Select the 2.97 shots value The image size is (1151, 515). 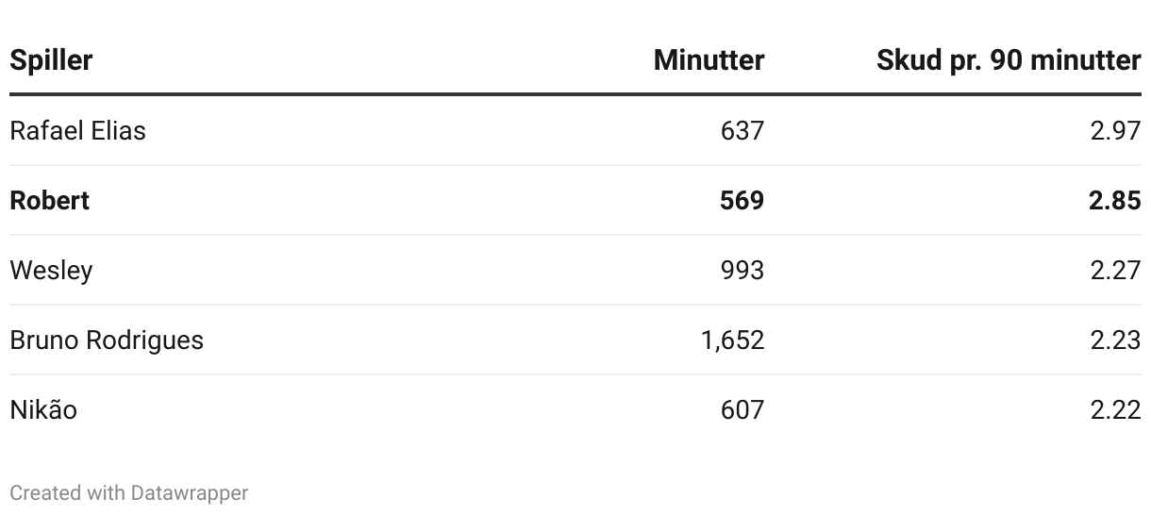[1116, 130]
